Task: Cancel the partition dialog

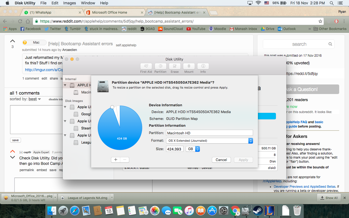Action: pyautogui.click(x=221, y=160)
